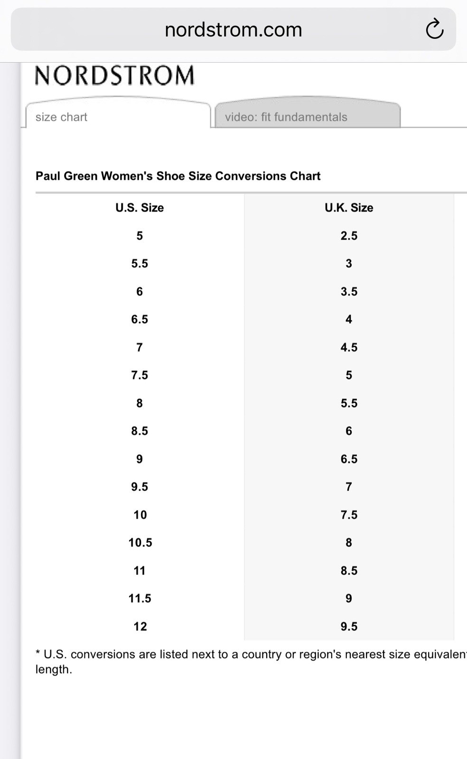Select U.S. size 9 cell

140,459
